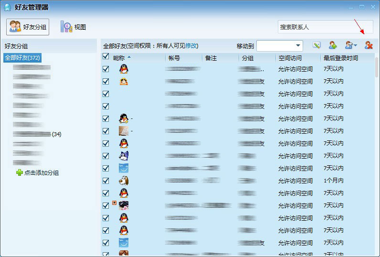Uncheck the box beside the straw-hat avatar
Viewport: 380px width, 257px height.
coord(106,82)
